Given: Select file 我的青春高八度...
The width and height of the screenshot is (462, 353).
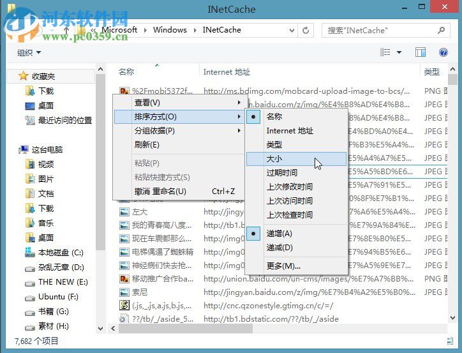Looking at the screenshot, I should [161, 225].
